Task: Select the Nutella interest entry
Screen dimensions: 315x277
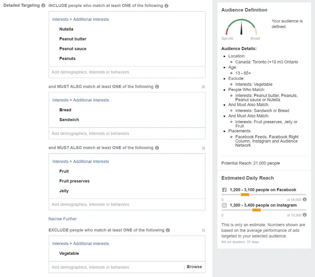Action: click(66, 29)
